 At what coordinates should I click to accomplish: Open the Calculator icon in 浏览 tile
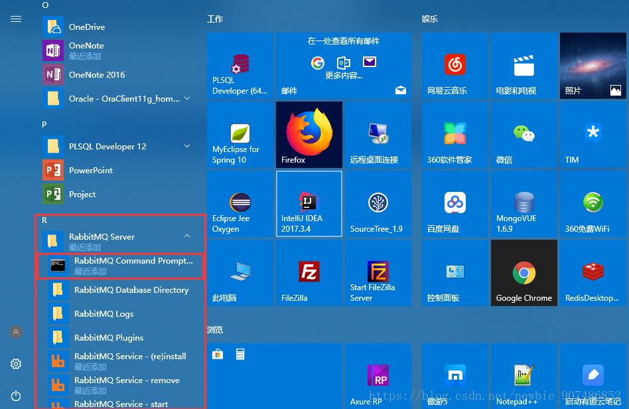click(240, 354)
